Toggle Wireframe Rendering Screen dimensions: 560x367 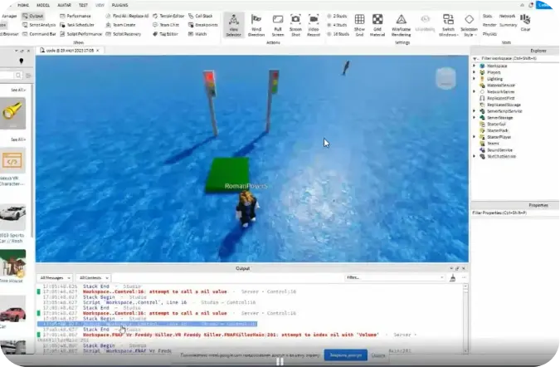pyautogui.click(x=401, y=25)
